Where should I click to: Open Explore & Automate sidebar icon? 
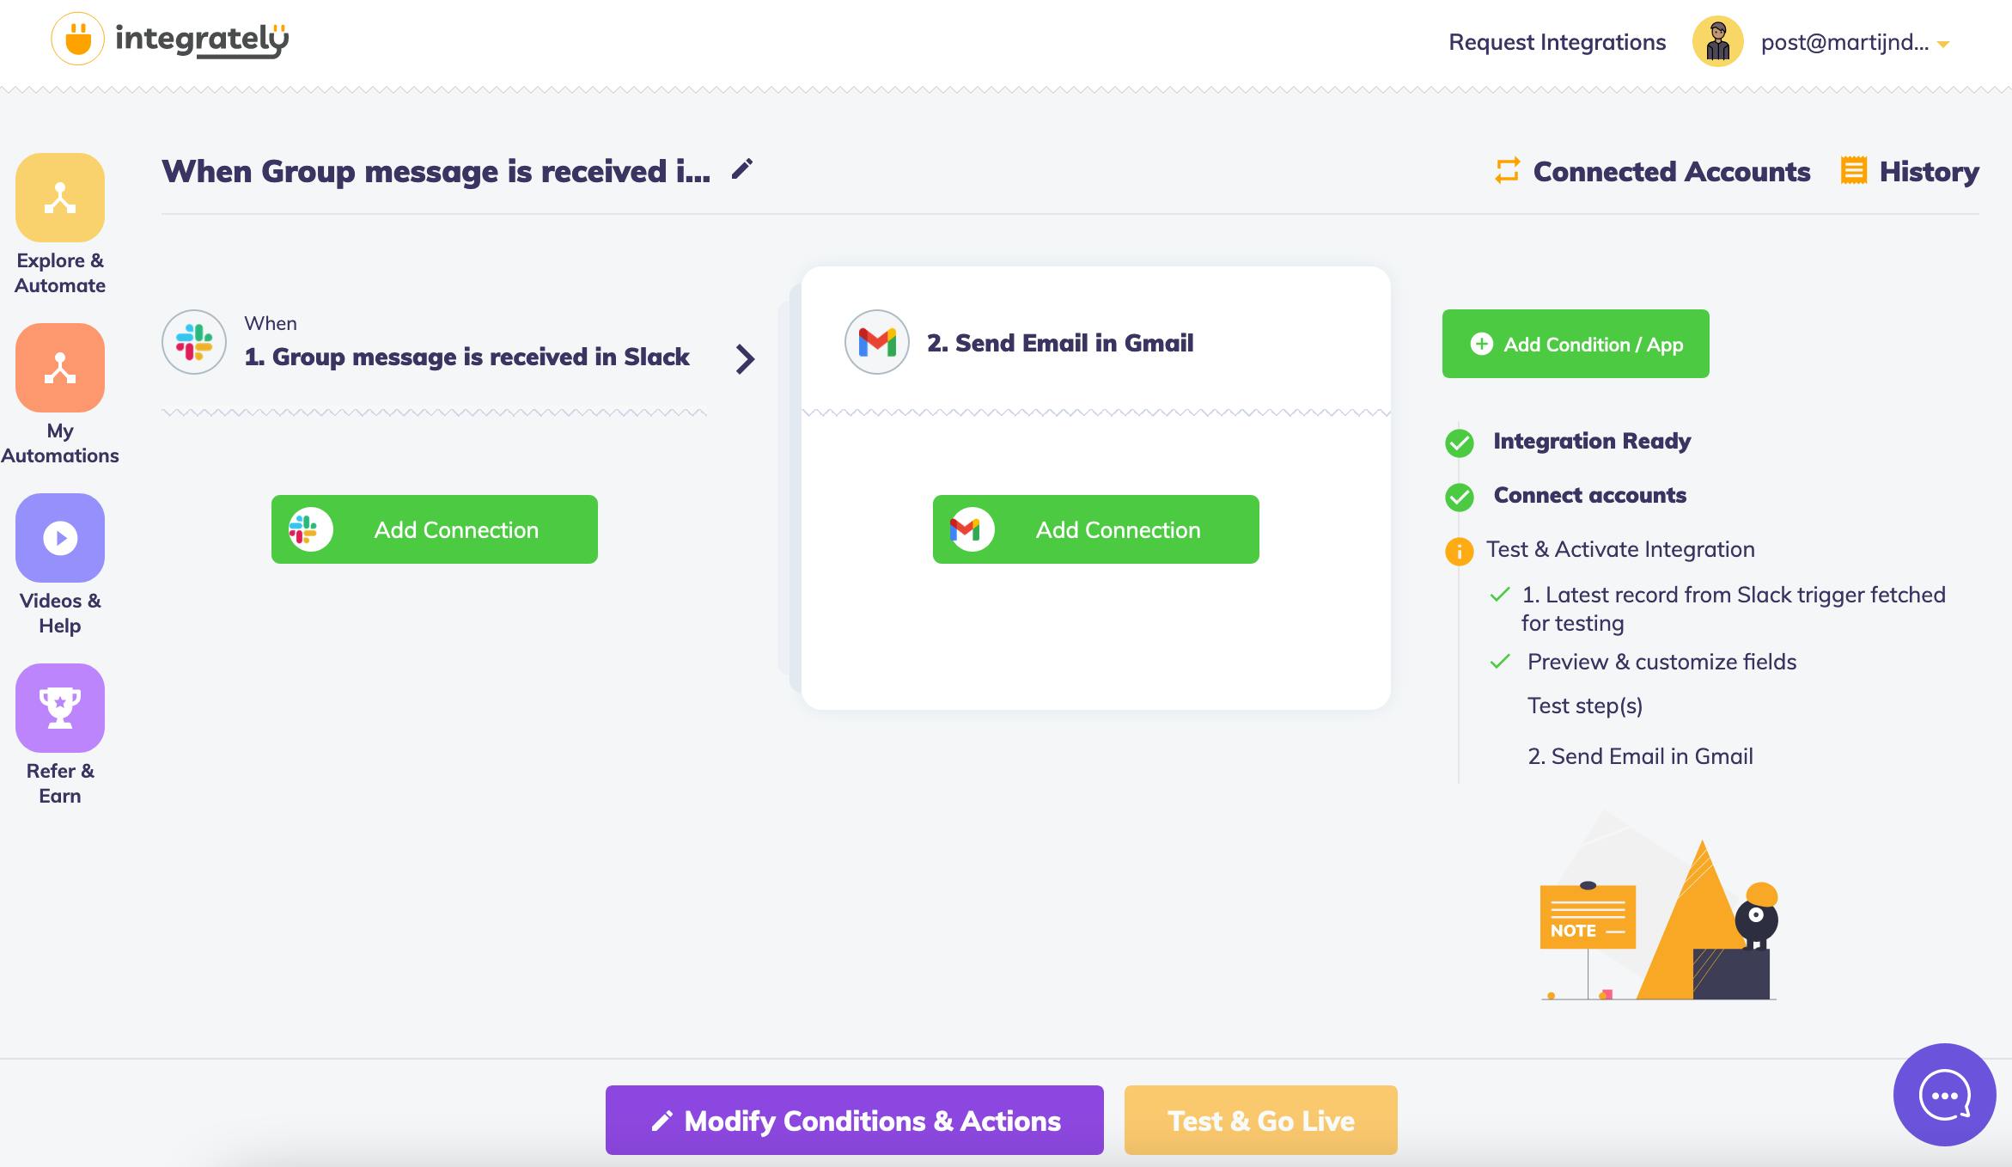pos(60,198)
